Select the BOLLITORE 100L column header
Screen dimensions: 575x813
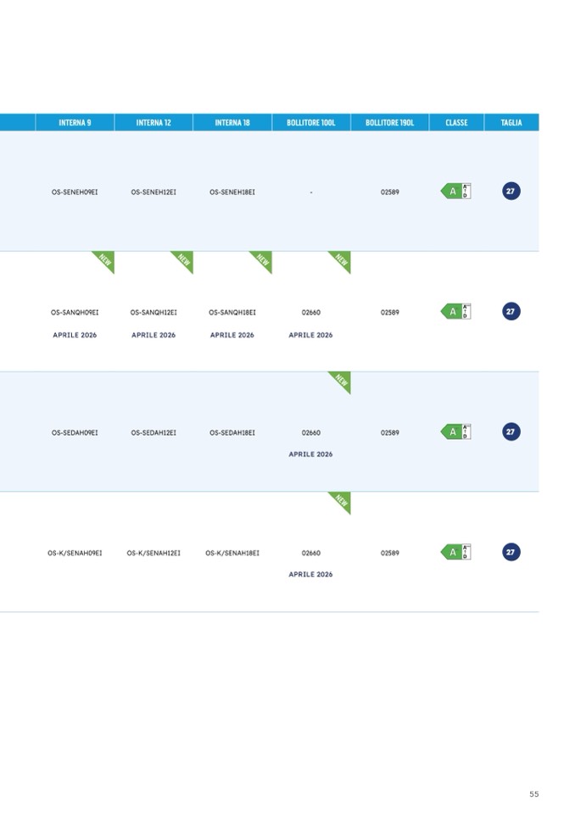311,123
